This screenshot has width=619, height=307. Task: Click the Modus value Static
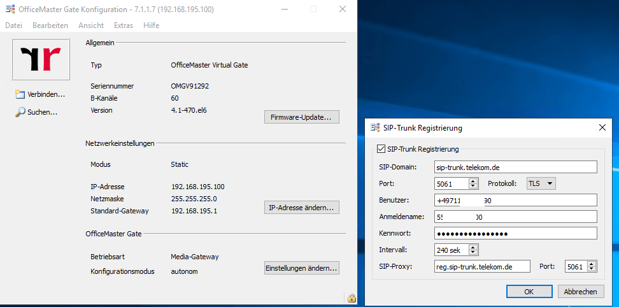[x=180, y=164]
